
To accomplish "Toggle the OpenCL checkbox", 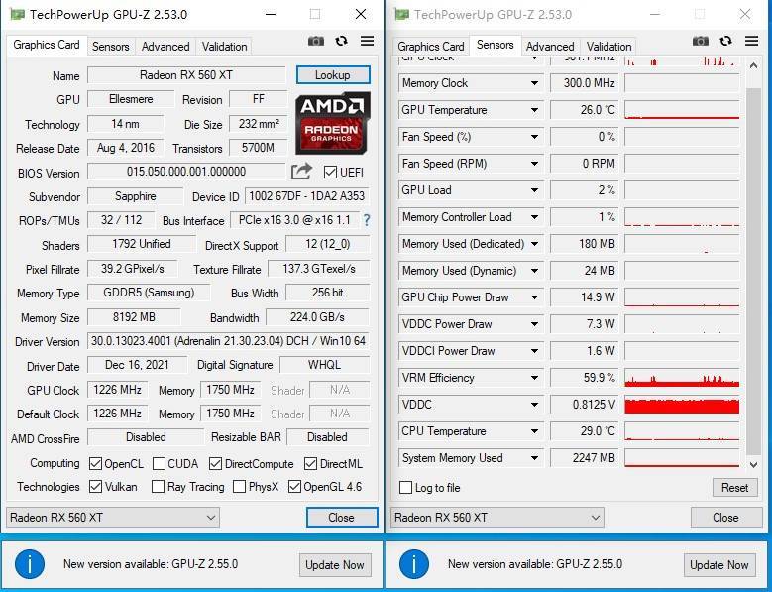I will [x=95, y=463].
